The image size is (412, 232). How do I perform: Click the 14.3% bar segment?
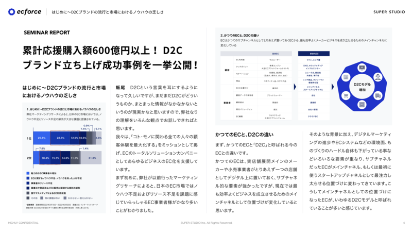click(65, 158)
